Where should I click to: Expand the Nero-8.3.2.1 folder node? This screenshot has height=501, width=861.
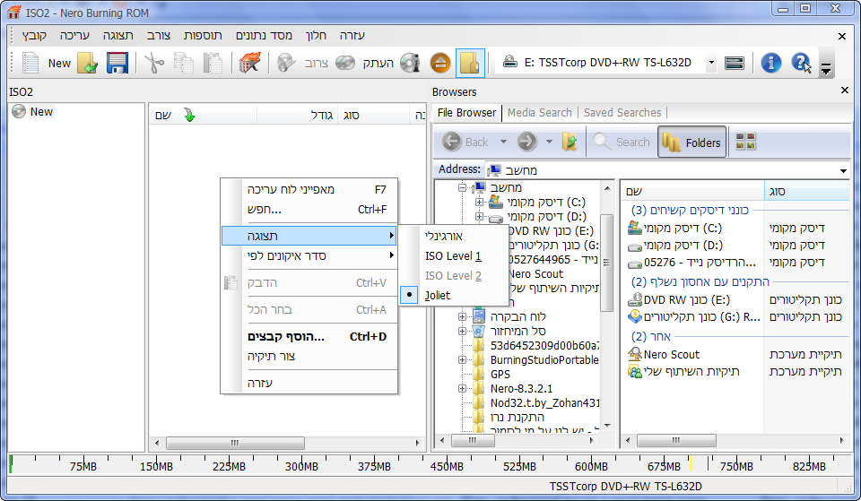[x=463, y=388]
